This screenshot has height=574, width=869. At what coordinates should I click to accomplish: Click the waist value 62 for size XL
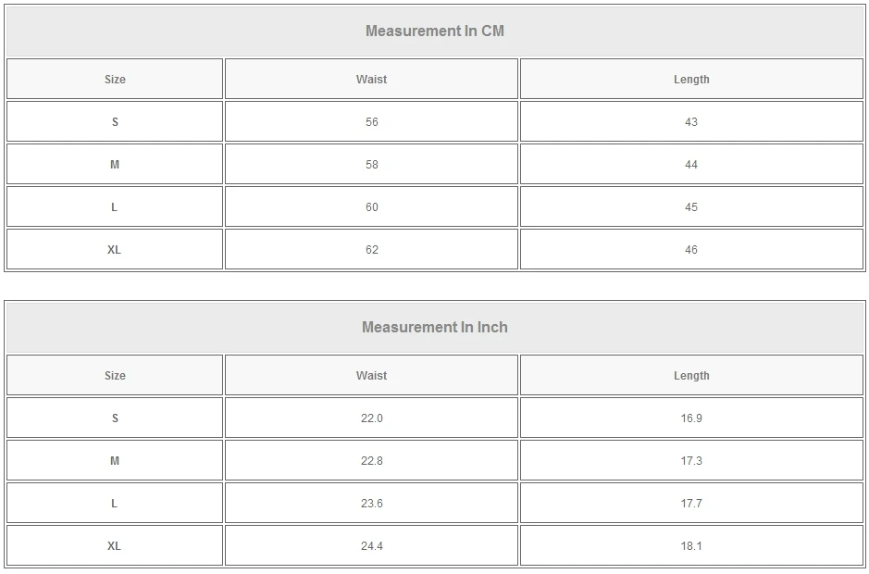coord(371,250)
